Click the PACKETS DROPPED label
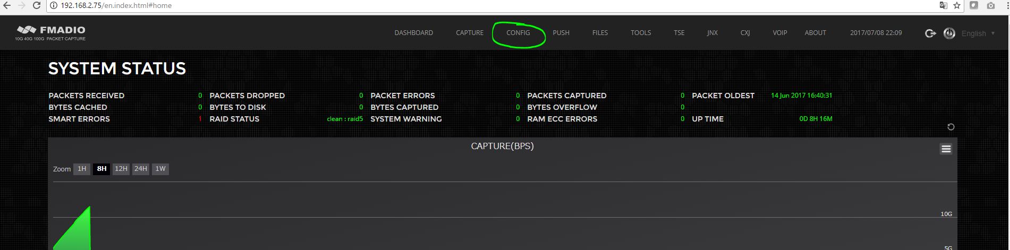 [247, 96]
